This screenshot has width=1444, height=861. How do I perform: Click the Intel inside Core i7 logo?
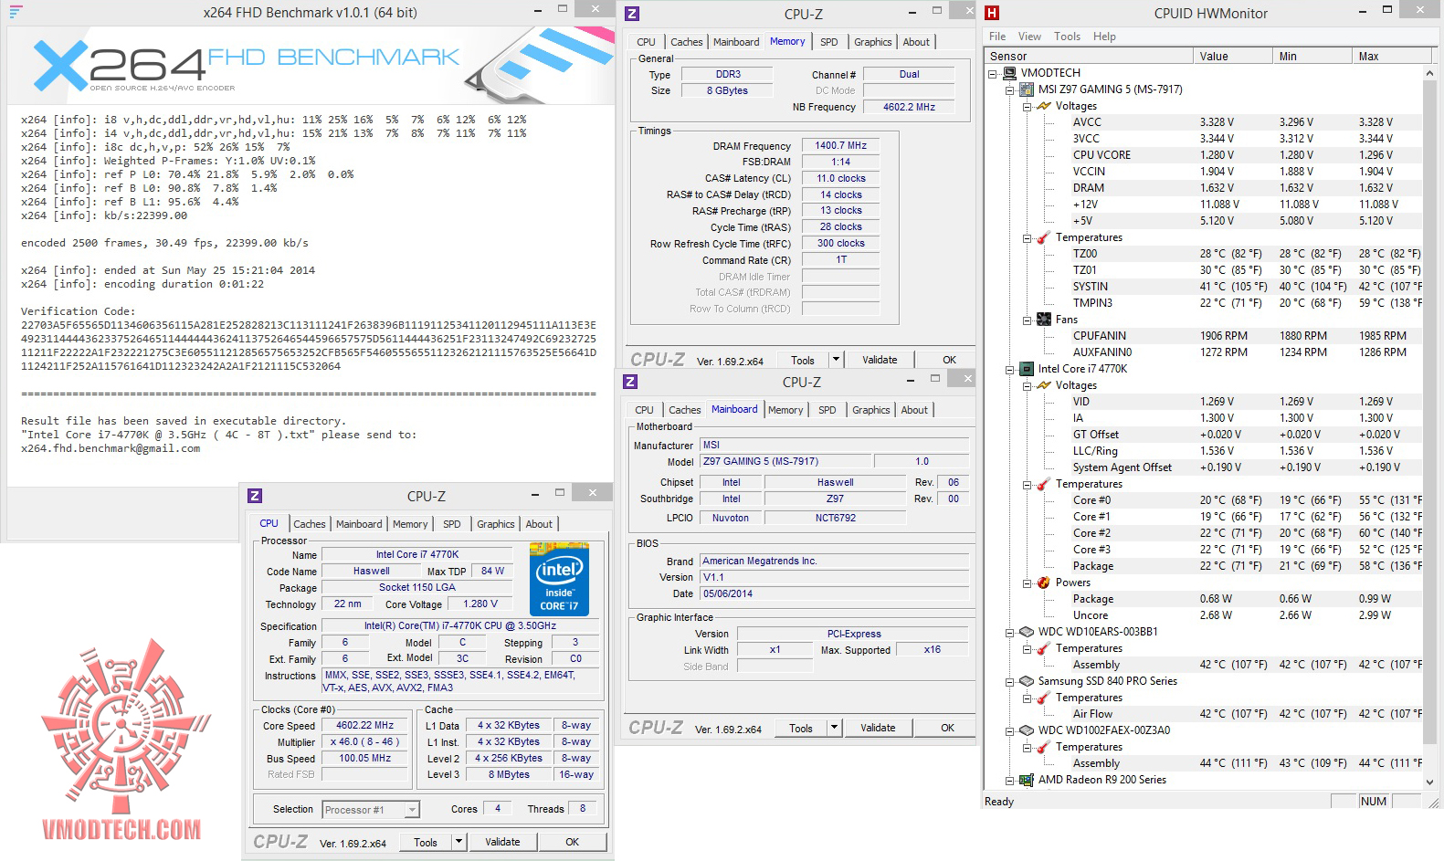559,579
